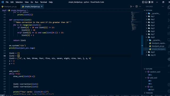Screen dimensions: 170x96
Task: Select day7 folder label
Action: tap(152, 34)
